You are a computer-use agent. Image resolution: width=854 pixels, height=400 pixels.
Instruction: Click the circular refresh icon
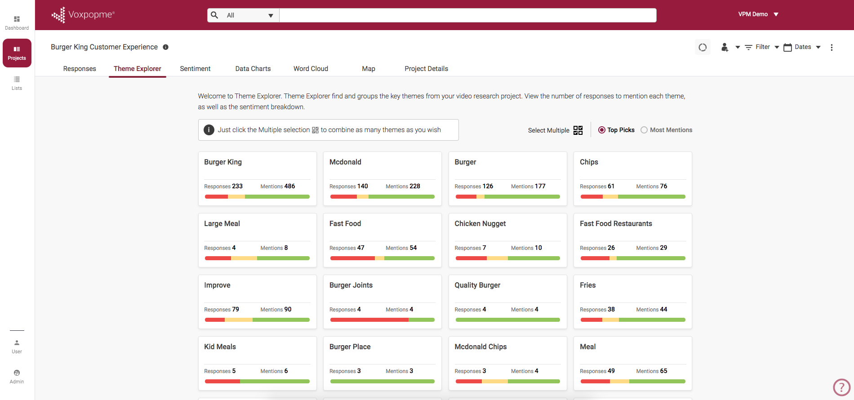click(x=703, y=47)
